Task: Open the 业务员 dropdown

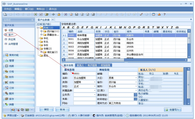Action: 95,95
